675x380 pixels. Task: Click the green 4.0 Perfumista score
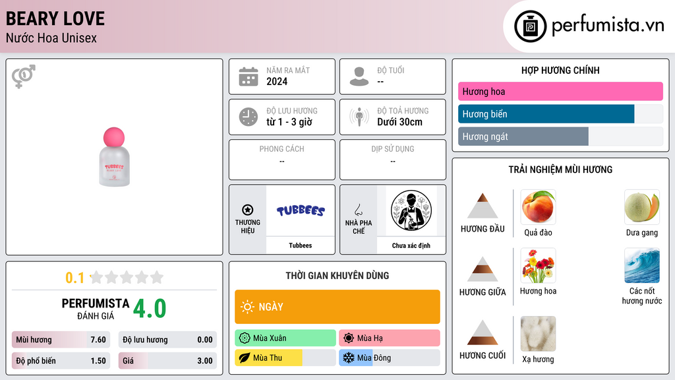pyautogui.click(x=150, y=309)
